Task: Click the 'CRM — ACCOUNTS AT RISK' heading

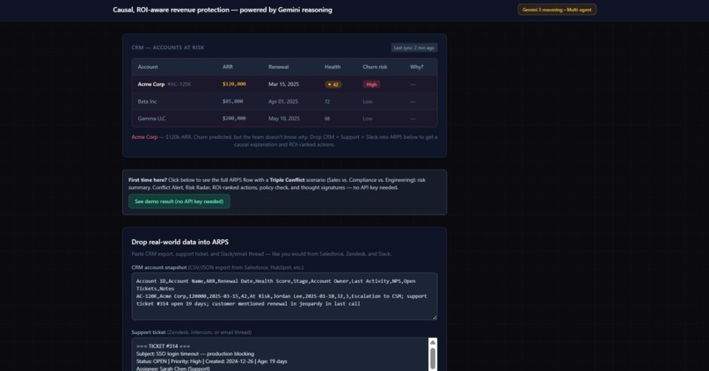Action: coord(168,47)
